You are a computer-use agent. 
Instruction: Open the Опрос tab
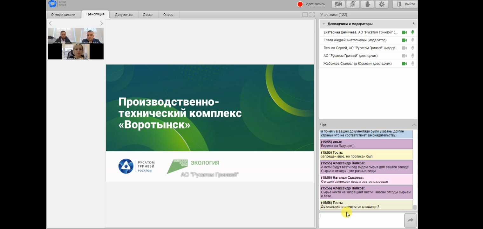(168, 15)
